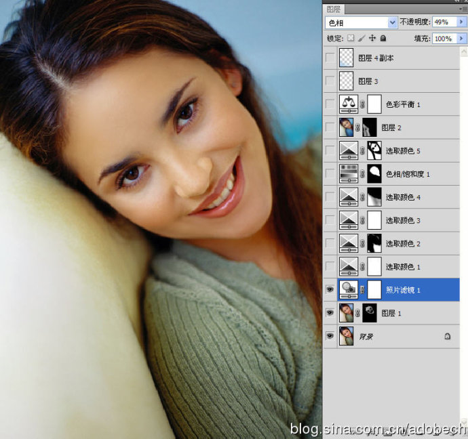The image size is (468, 439).
Task: Select the 选取颜色 1 layer mask
Action: point(374,266)
